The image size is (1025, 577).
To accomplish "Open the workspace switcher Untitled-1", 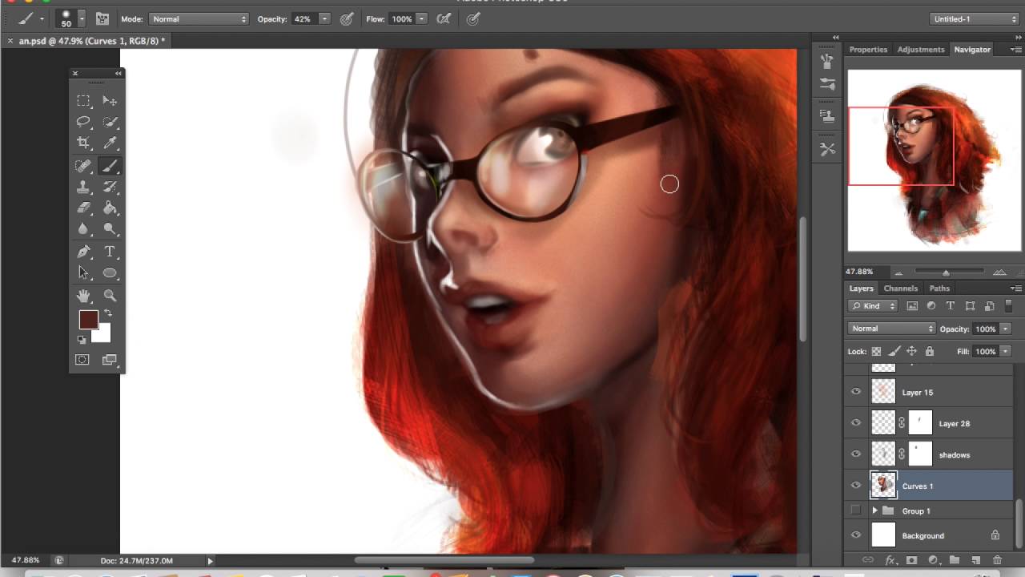I will (x=975, y=18).
